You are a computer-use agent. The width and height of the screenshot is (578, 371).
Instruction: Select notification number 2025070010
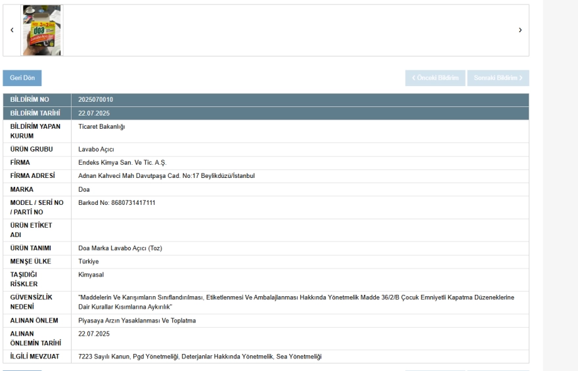point(97,100)
